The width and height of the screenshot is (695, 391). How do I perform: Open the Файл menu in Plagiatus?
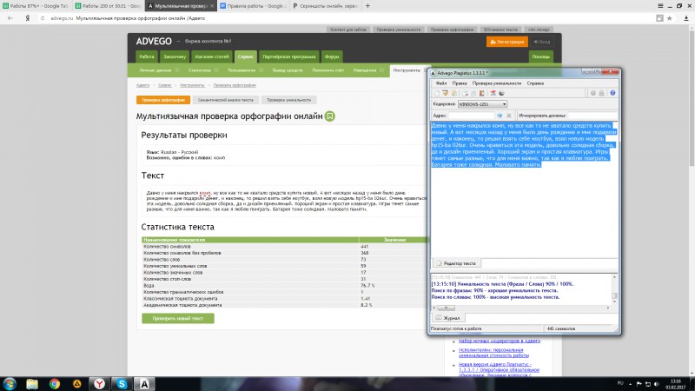coord(441,83)
